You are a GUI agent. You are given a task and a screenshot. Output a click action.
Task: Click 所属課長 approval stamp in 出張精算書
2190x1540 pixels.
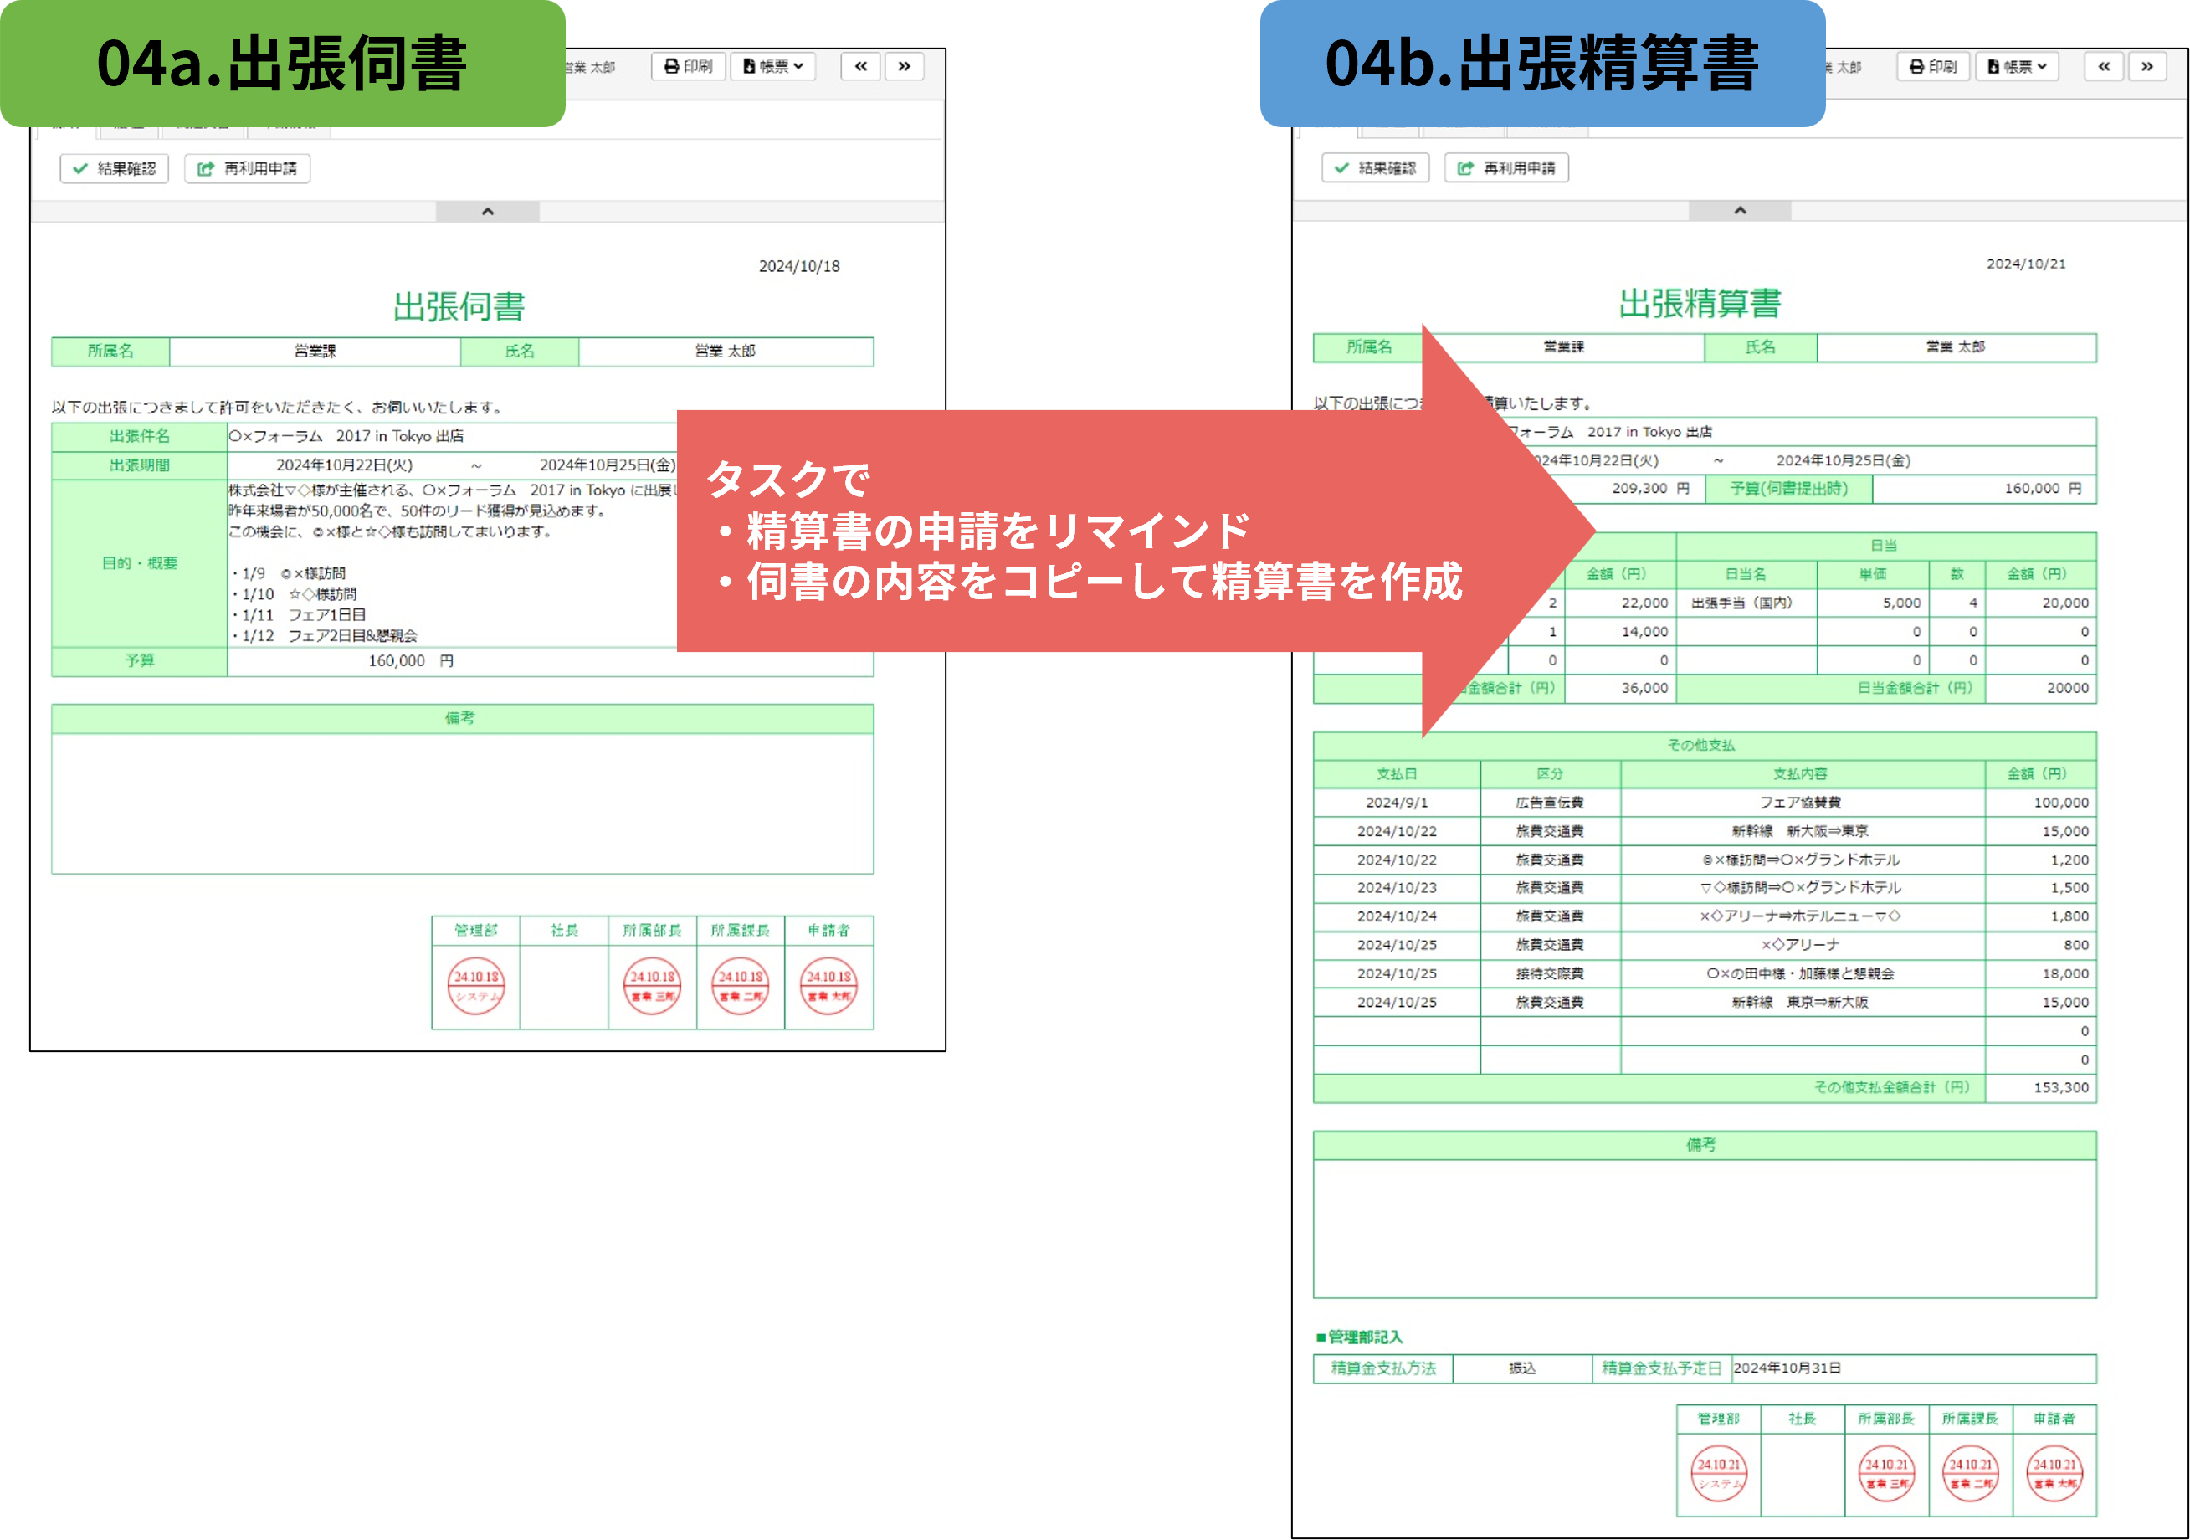[x=1971, y=1473]
